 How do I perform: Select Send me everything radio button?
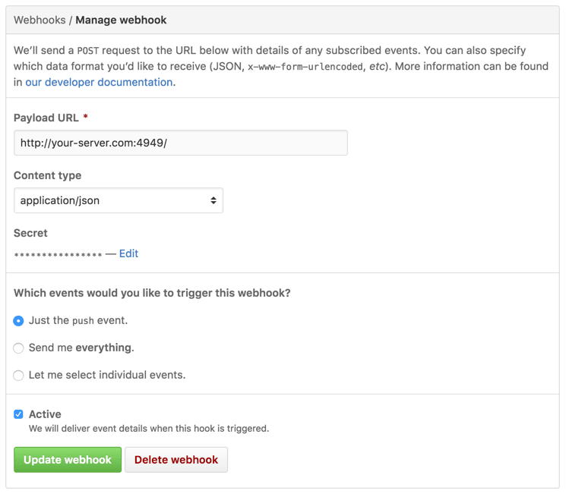pyautogui.click(x=18, y=348)
